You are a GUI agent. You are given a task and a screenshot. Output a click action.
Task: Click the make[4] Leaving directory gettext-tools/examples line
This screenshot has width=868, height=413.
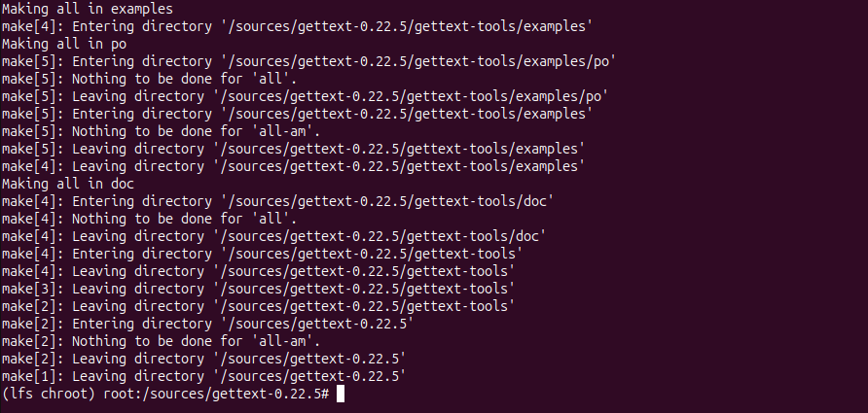(x=293, y=166)
